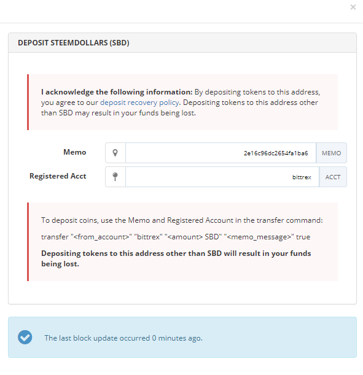Select the Registered Acct bittrex field

(x=222, y=177)
